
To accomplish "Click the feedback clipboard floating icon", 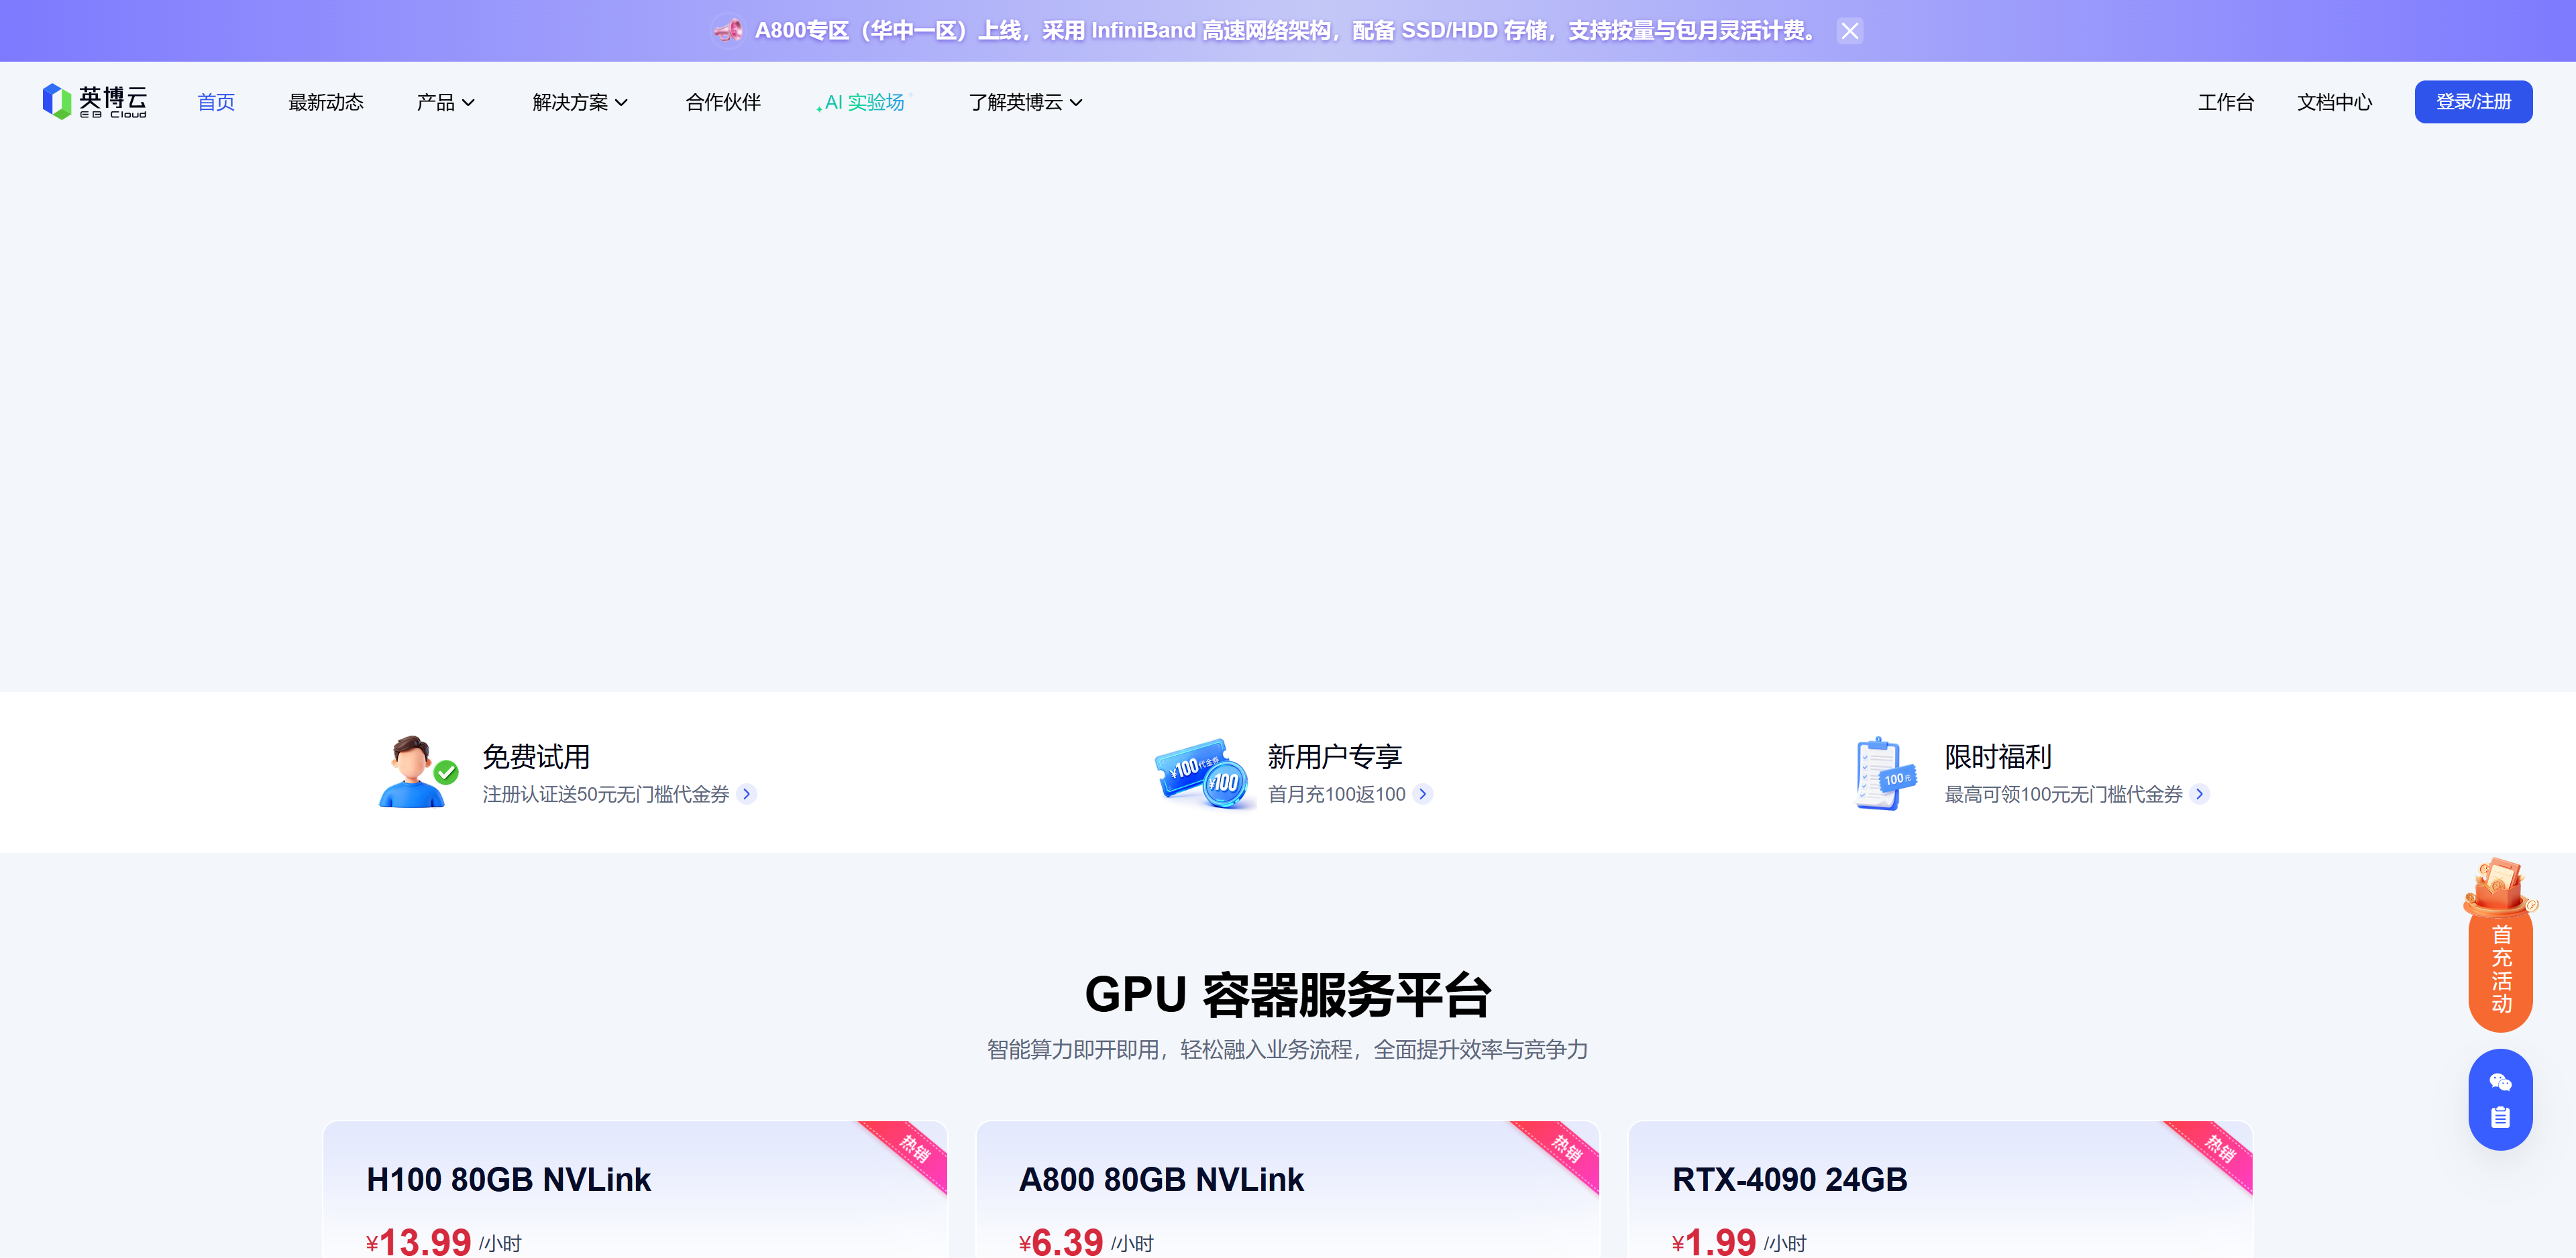I will (x=2500, y=1117).
